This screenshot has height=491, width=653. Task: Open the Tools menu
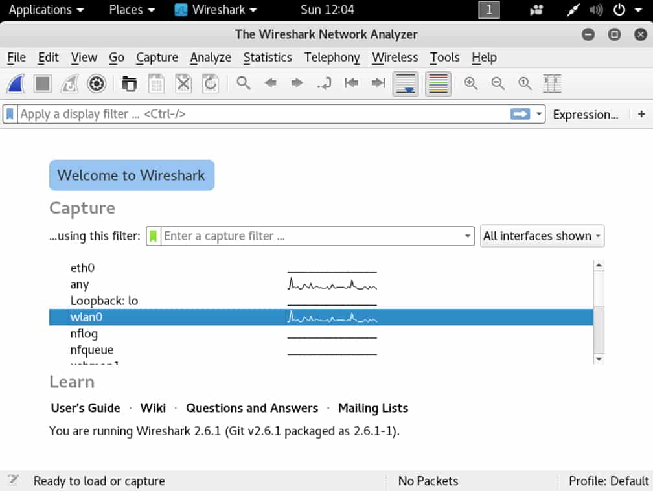[x=445, y=58]
